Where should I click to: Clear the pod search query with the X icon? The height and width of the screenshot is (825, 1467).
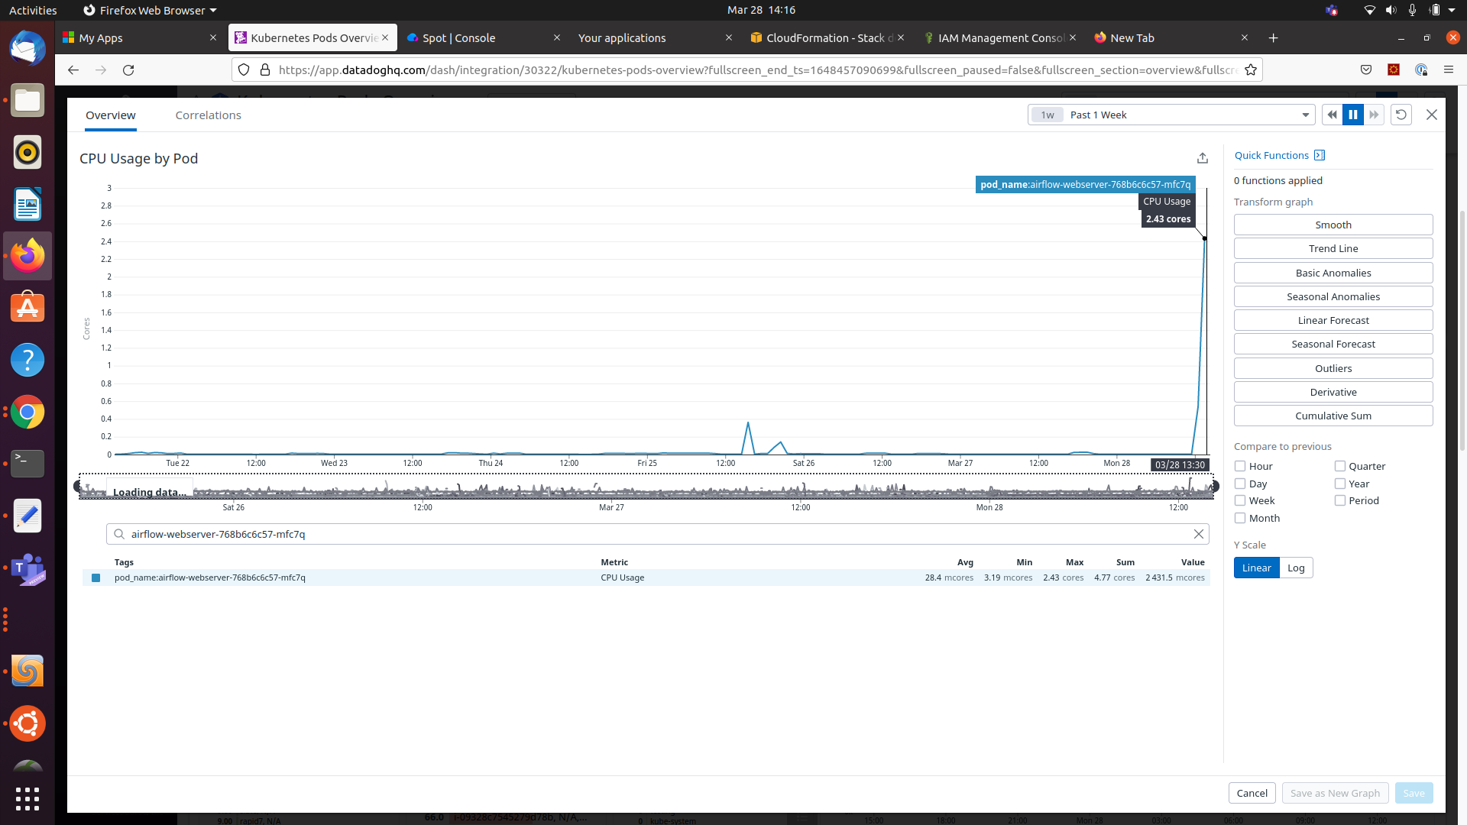pos(1198,534)
